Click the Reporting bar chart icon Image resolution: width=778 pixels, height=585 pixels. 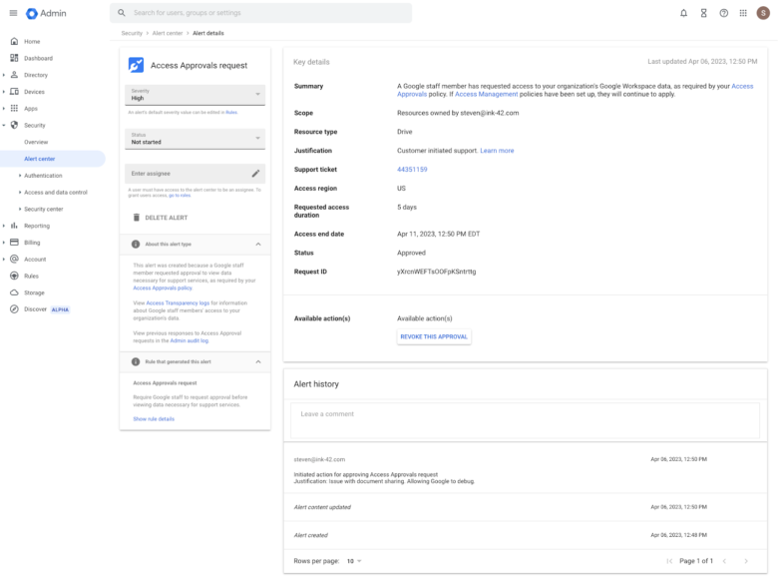point(14,226)
